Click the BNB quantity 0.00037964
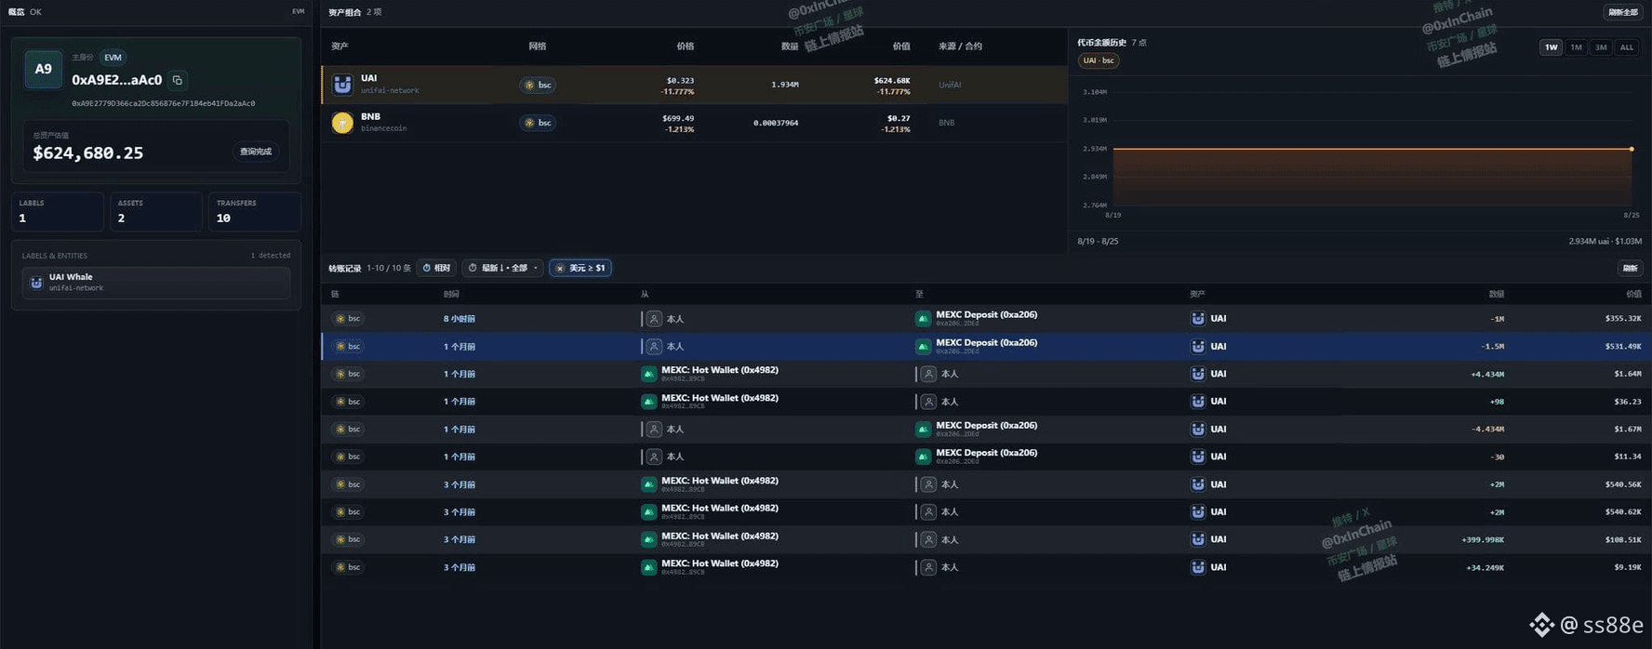Image resolution: width=1652 pixels, height=649 pixels. [776, 123]
